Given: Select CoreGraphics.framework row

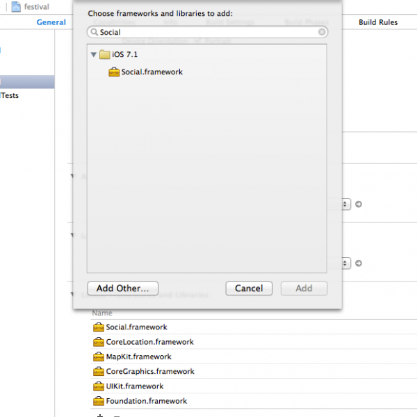Looking at the screenshot, I should (254, 372).
